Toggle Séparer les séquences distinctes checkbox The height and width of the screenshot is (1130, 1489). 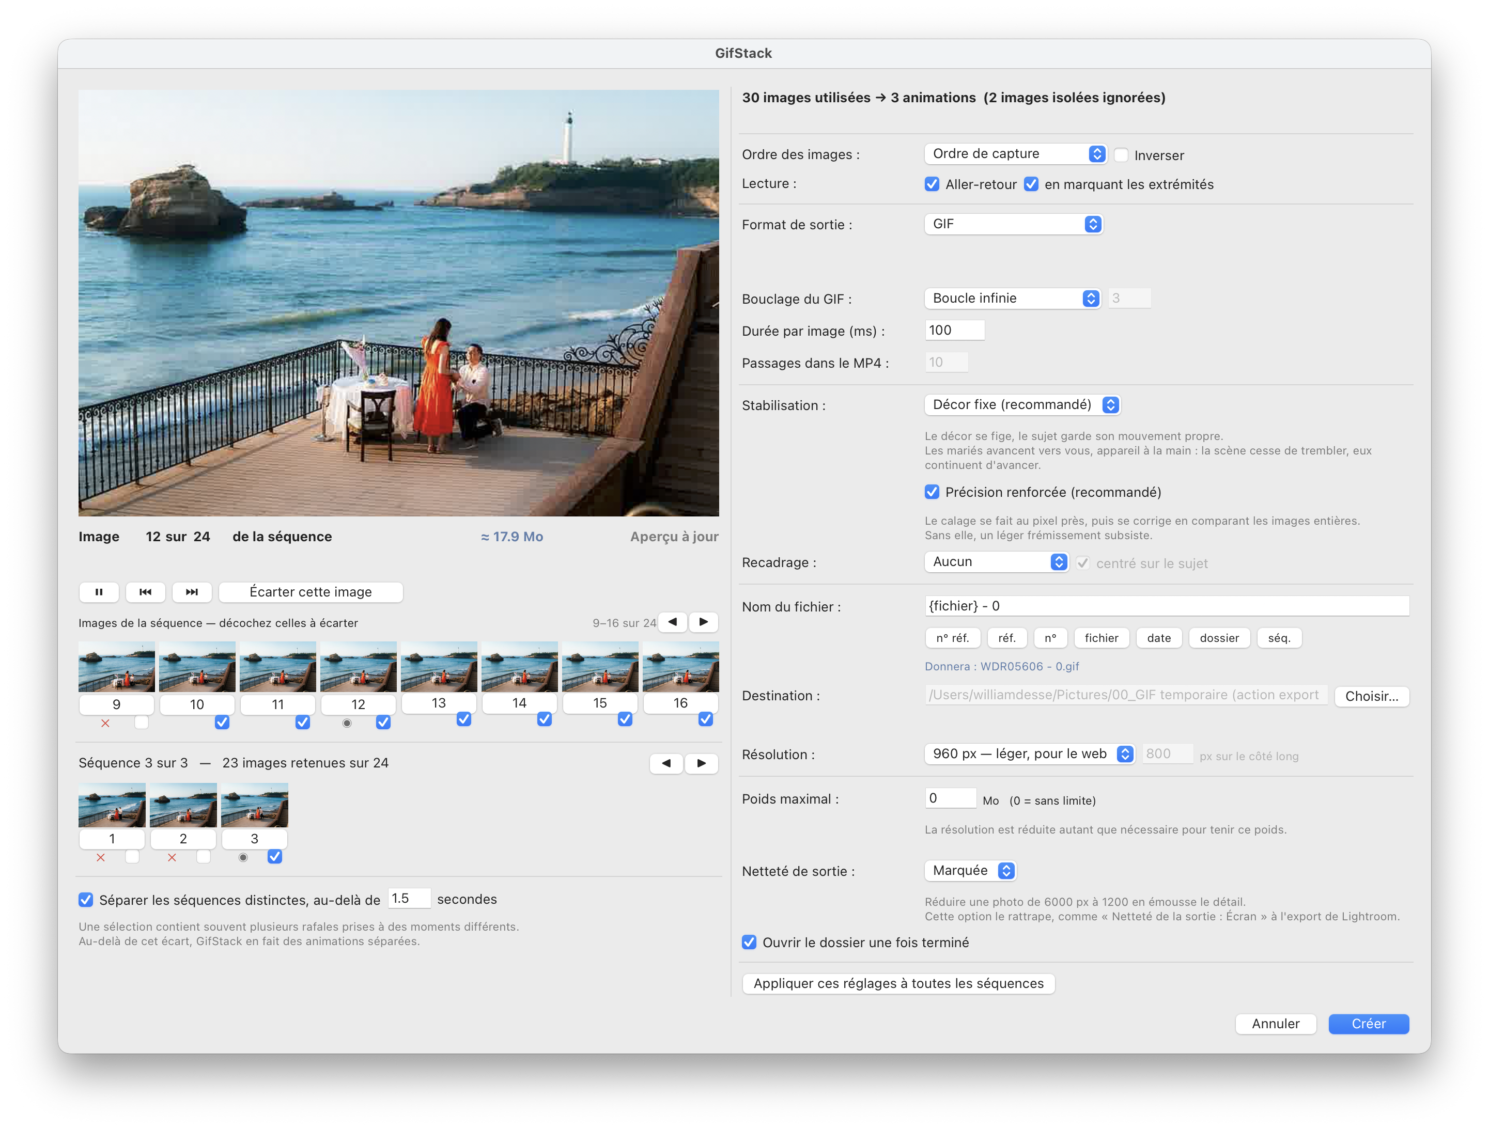tap(85, 901)
